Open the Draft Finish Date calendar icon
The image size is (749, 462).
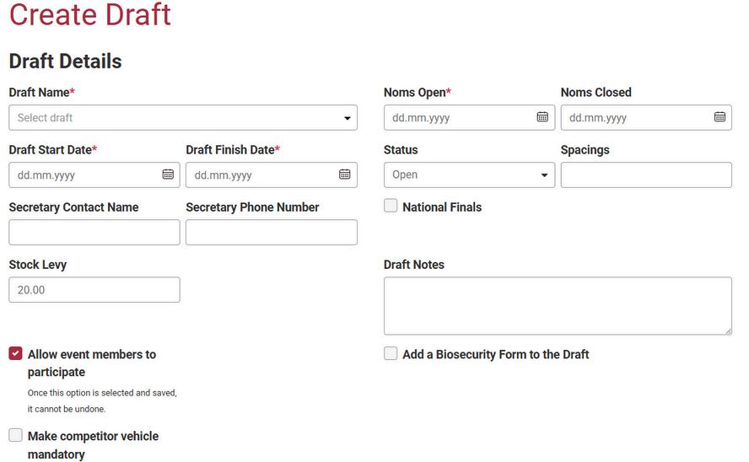click(x=345, y=175)
